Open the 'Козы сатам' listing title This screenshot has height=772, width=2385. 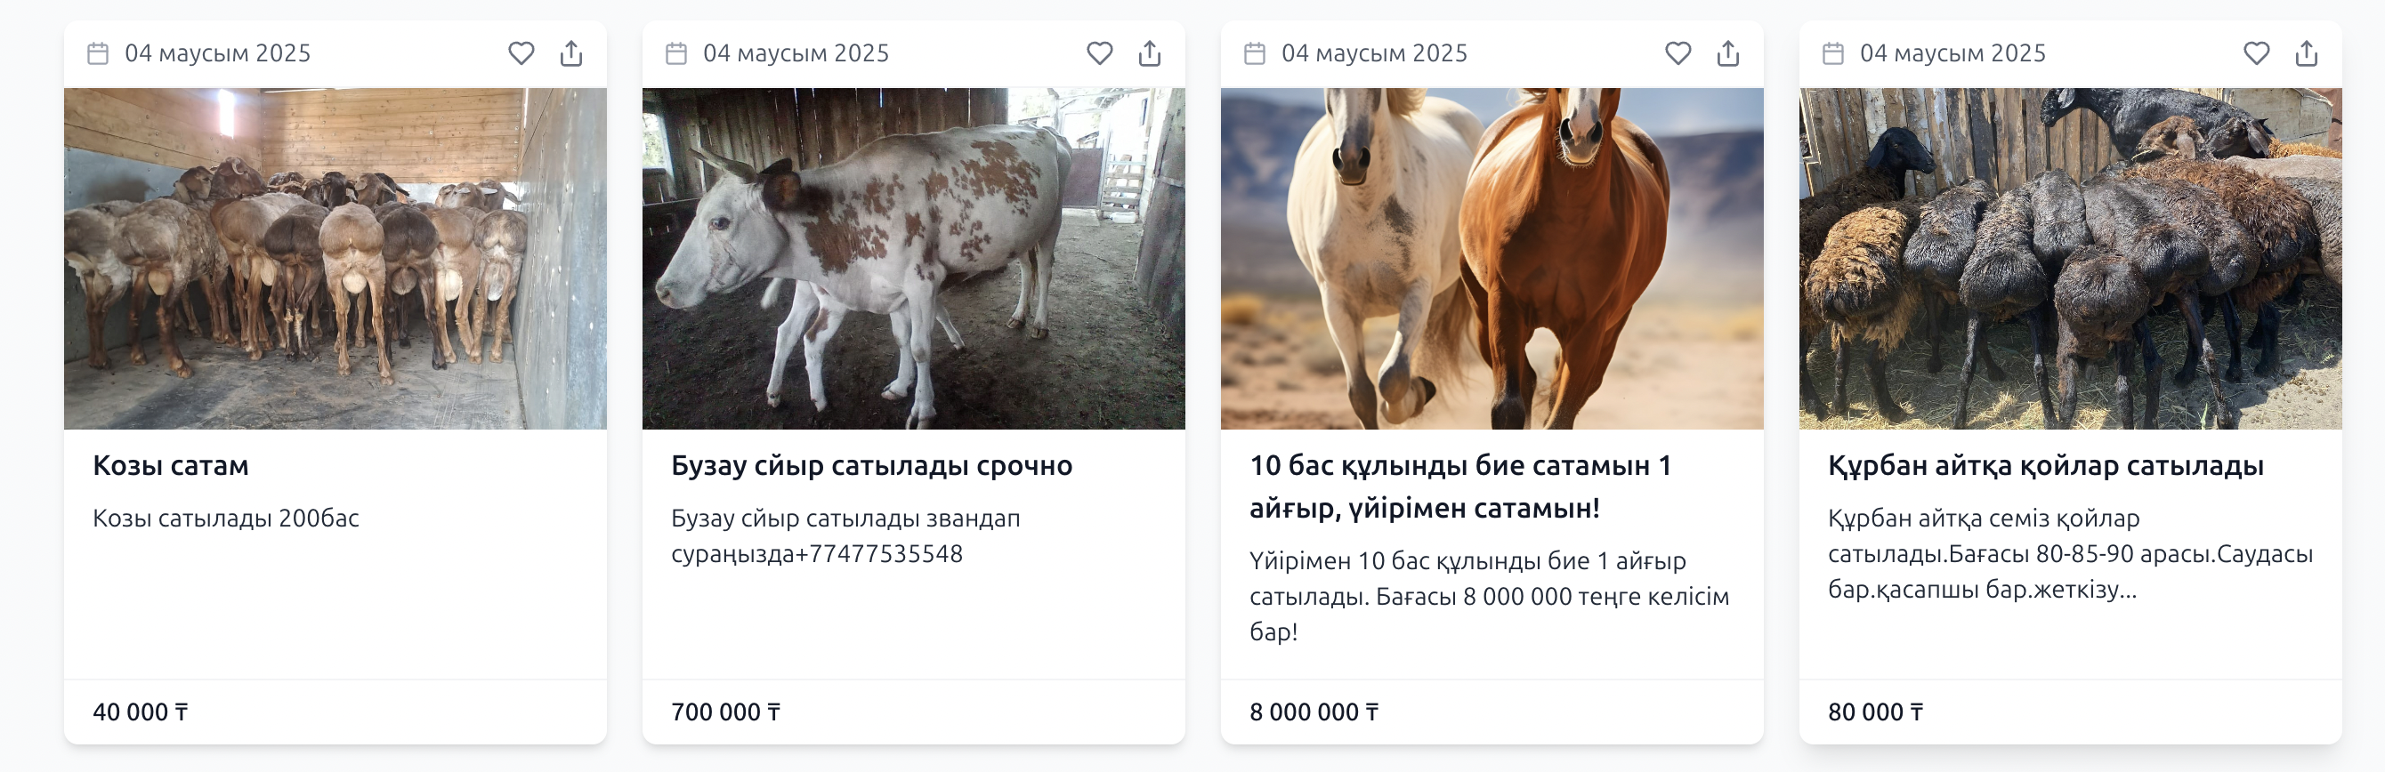170,466
